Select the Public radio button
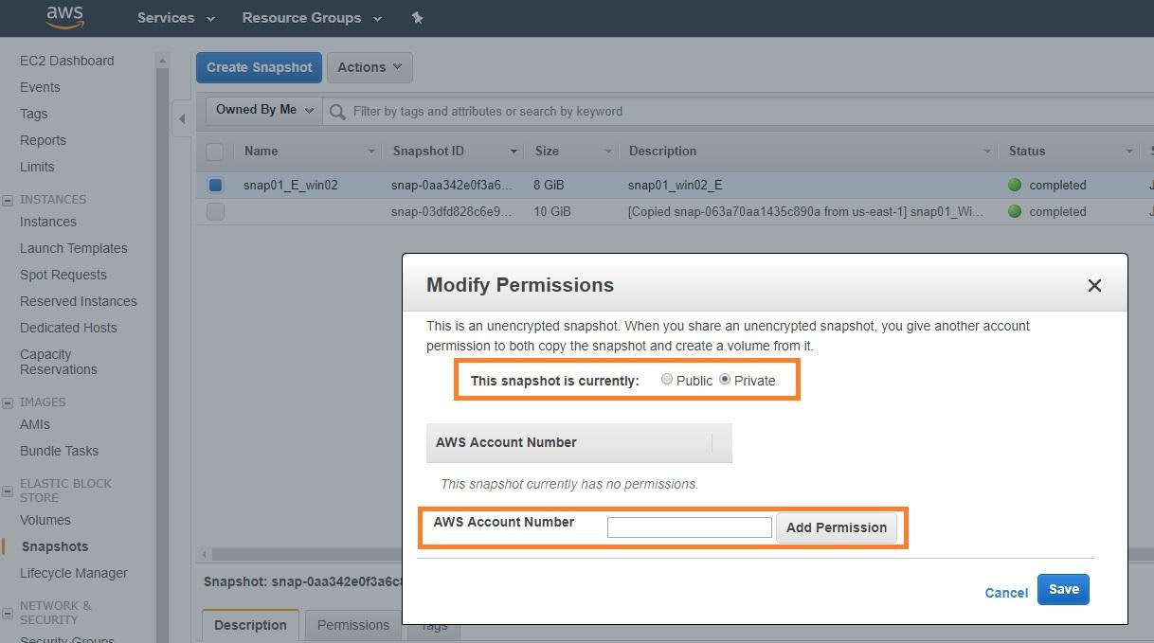The height and width of the screenshot is (643, 1154). click(667, 380)
